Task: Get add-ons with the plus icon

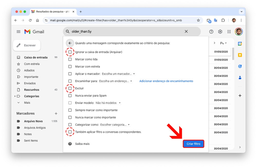Action: pos(240,96)
